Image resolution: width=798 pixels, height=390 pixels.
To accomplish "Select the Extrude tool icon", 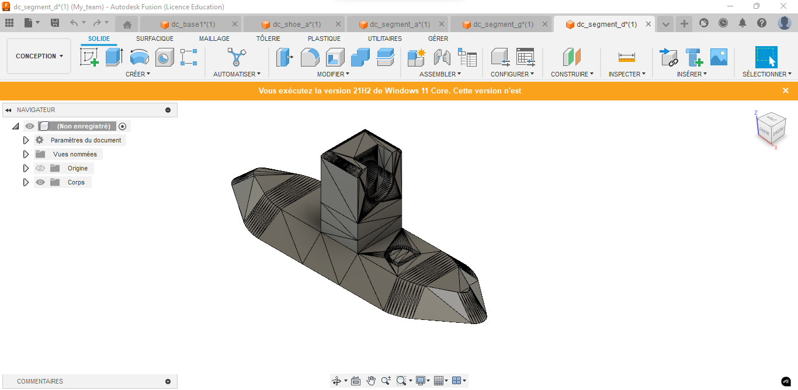I will [x=114, y=57].
